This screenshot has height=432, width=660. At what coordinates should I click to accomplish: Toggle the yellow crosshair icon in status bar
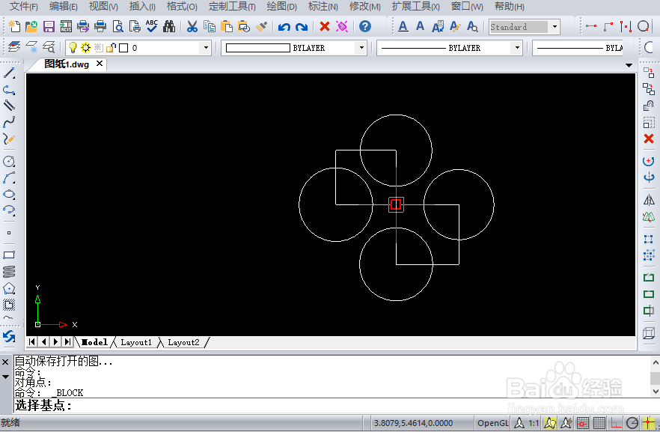(x=649, y=423)
